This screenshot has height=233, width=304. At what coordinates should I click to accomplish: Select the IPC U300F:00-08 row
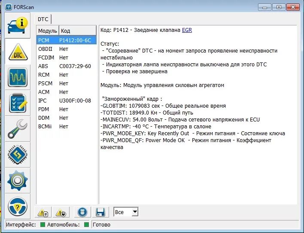pyautogui.click(x=66, y=100)
